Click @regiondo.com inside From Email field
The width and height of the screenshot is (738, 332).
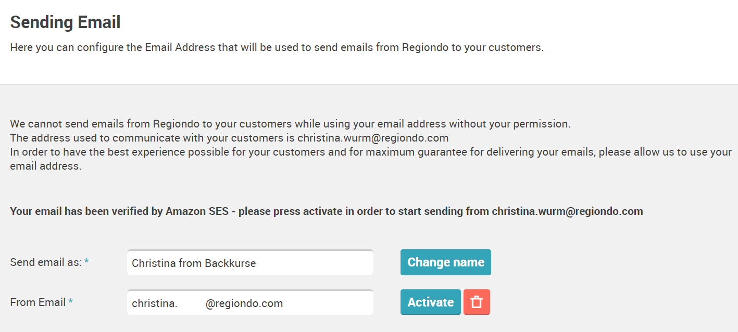[x=244, y=303]
